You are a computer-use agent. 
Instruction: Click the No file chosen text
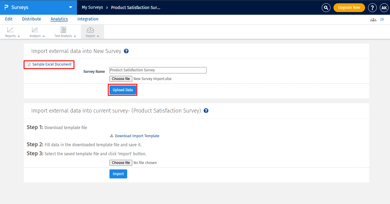(145, 163)
